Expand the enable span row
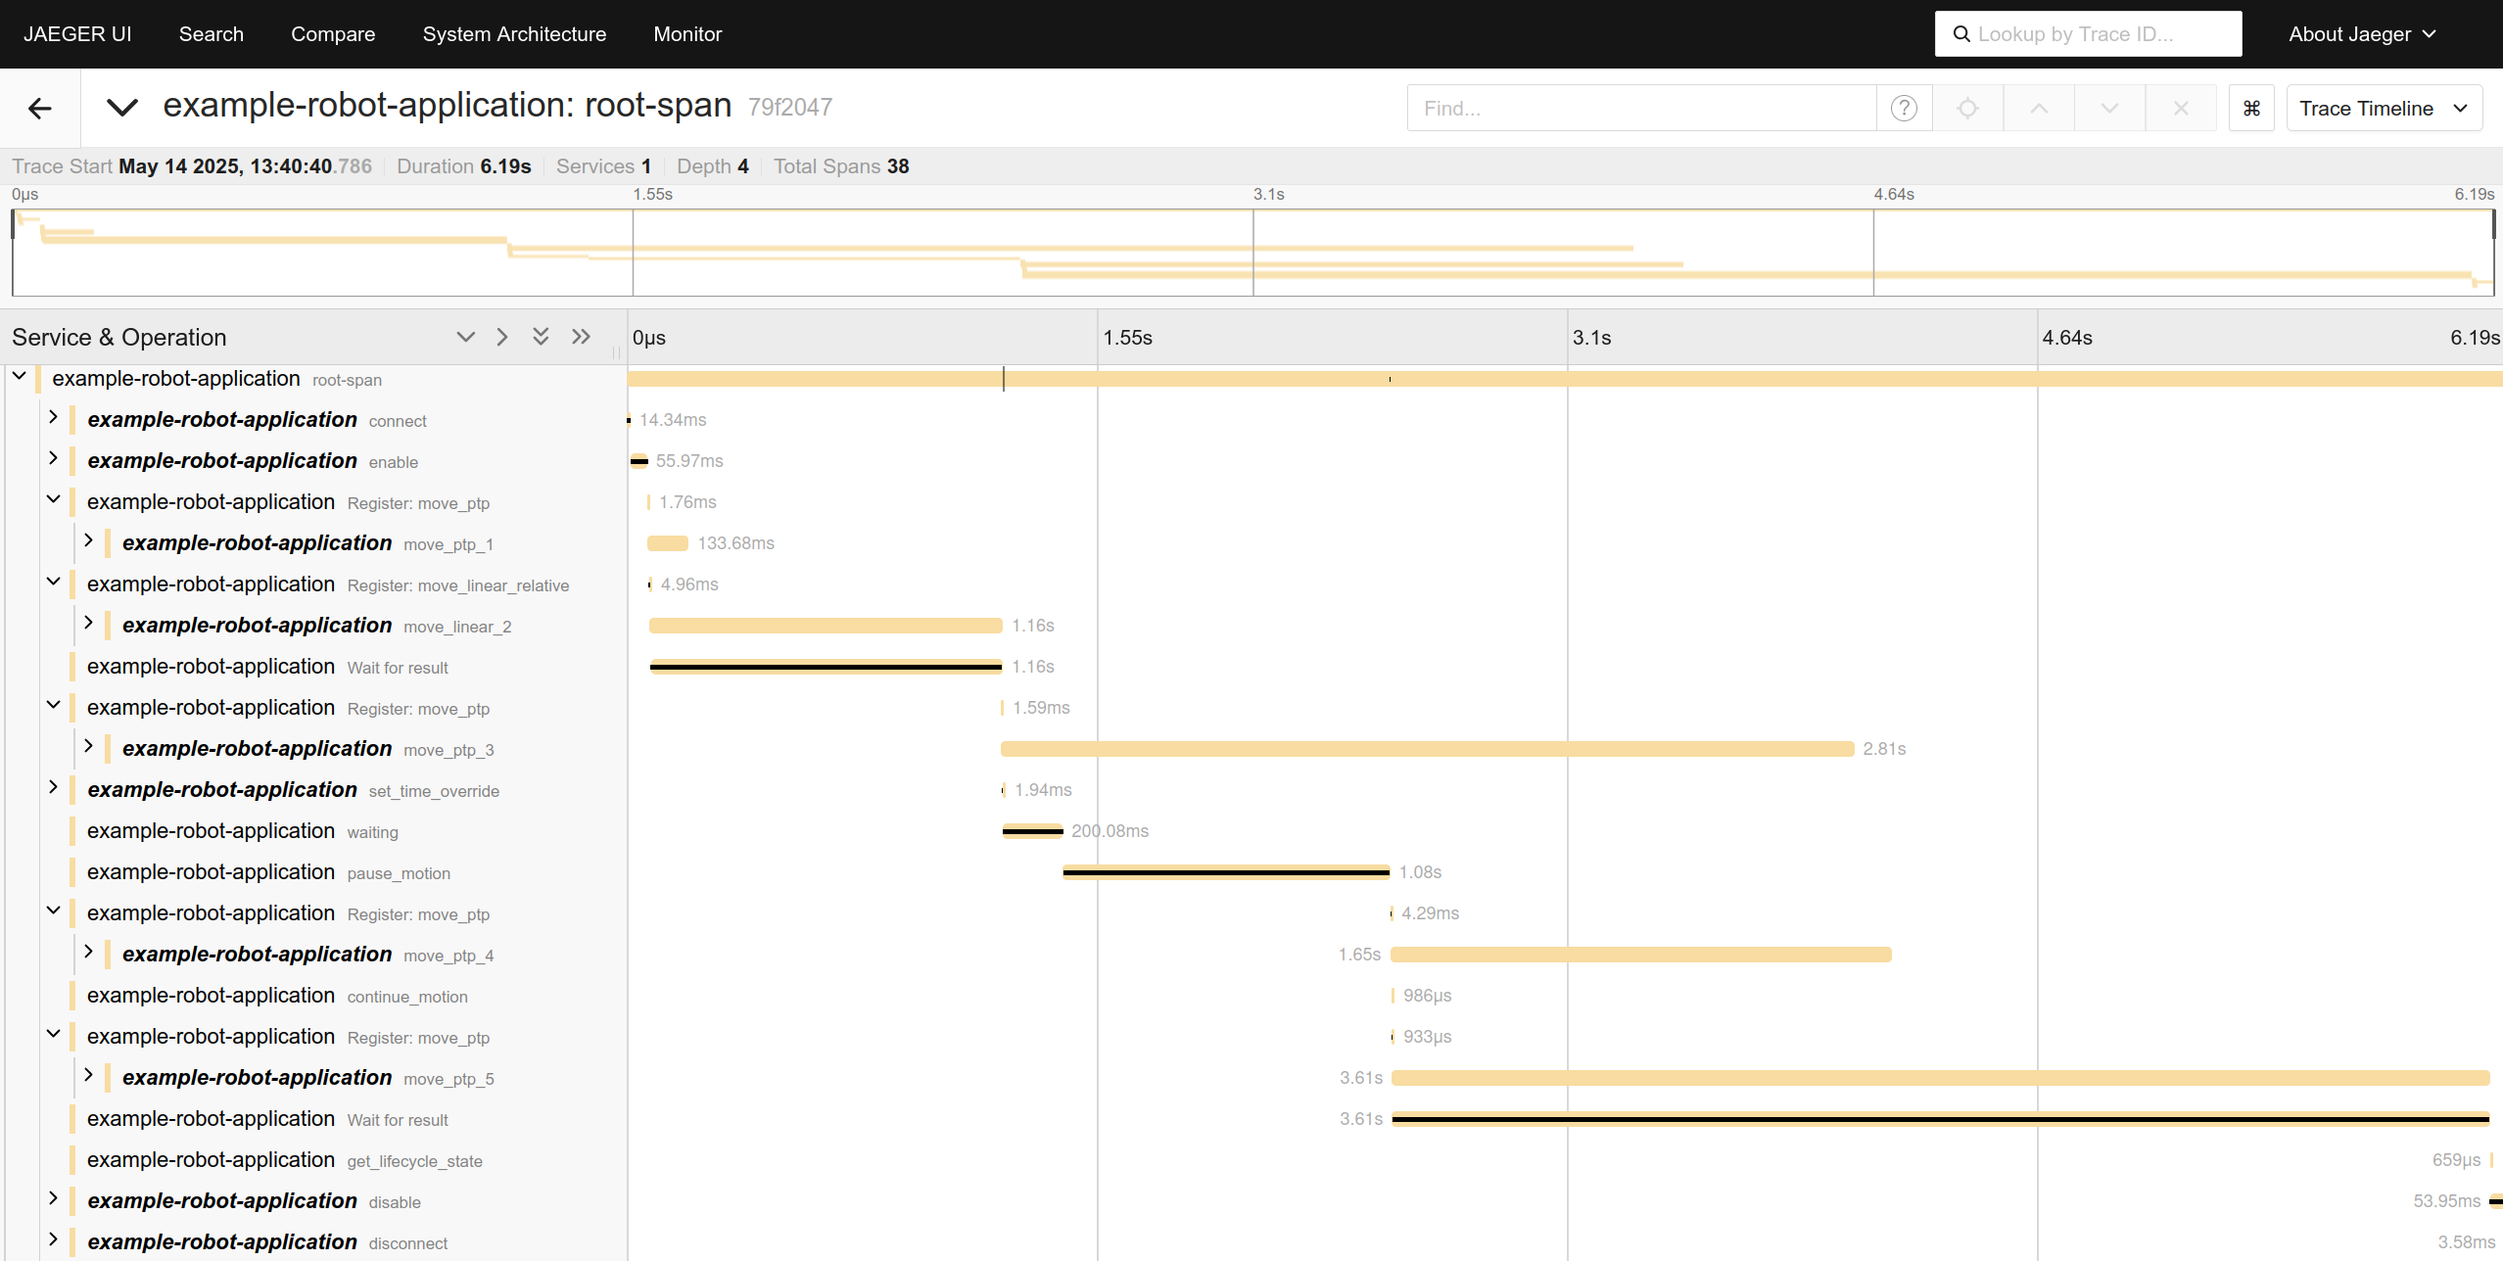The width and height of the screenshot is (2503, 1261). tap(54, 459)
